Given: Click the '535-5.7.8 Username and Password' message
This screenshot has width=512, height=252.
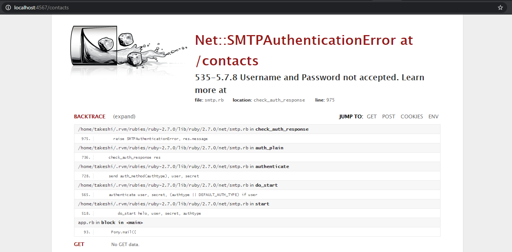Looking at the screenshot, I should click(309, 84).
